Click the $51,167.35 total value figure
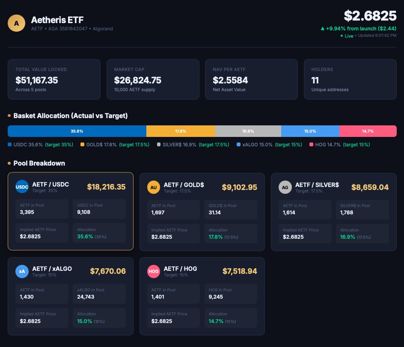The width and height of the screenshot is (404, 347). click(36, 80)
